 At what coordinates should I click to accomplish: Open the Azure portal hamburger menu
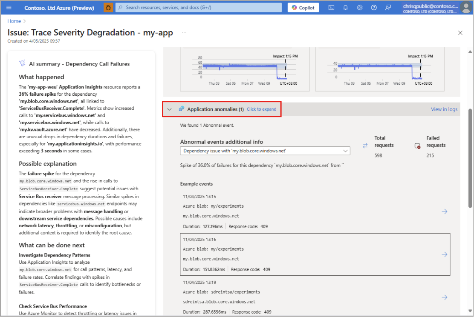[9, 8]
